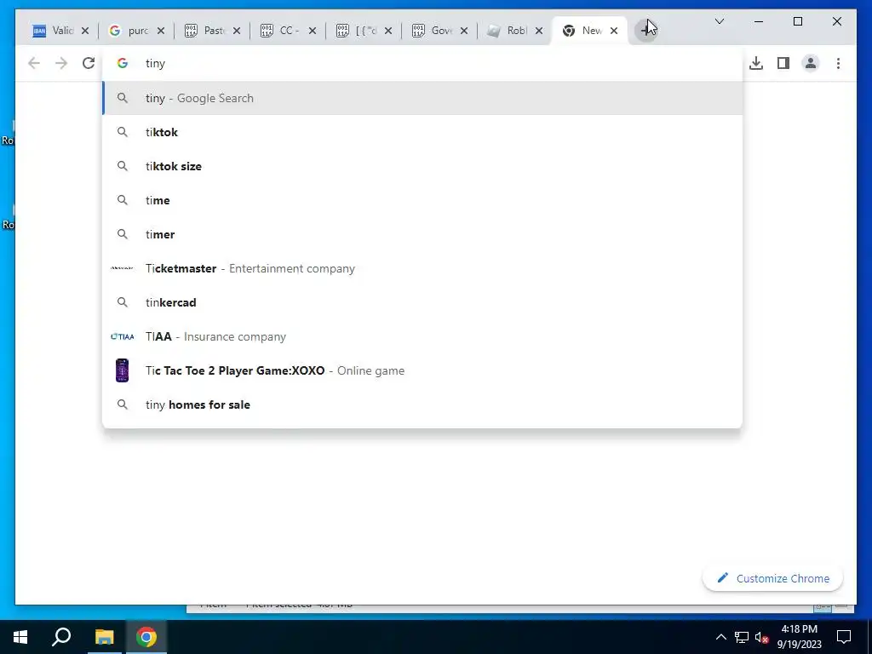Choose 'tiny homes for sale' suggestion

(x=422, y=404)
